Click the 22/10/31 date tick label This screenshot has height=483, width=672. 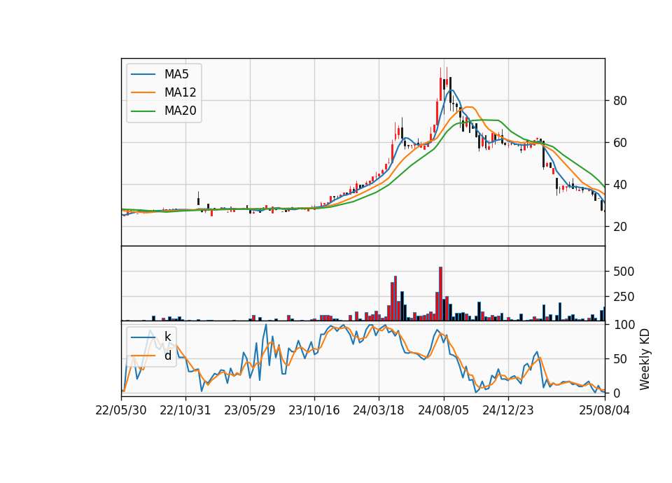tap(185, 410)
